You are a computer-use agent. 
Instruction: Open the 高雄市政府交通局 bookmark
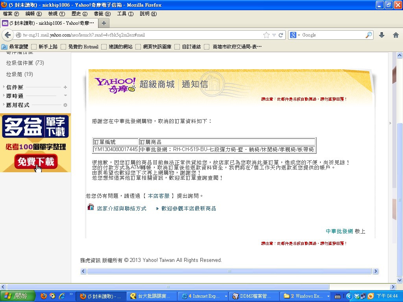tap(233, 47)
